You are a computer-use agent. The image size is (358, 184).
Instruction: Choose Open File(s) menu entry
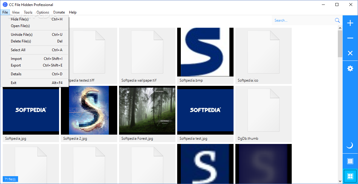[34, 26]
